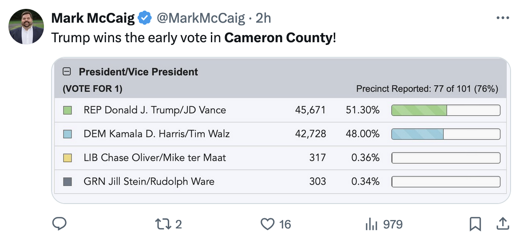523x240 pixels.
Task: Open the tweet's 2h timestamp
Action: [x=263, y=18]
